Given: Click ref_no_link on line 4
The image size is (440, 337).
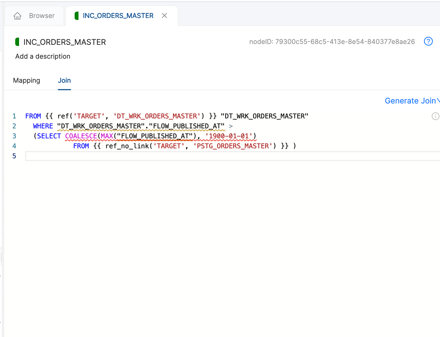Looking at the screenshot, I should pos(127,146).
